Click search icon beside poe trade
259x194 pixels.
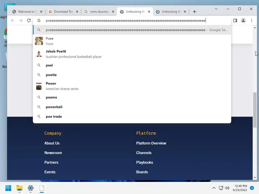tap(39, 116)
